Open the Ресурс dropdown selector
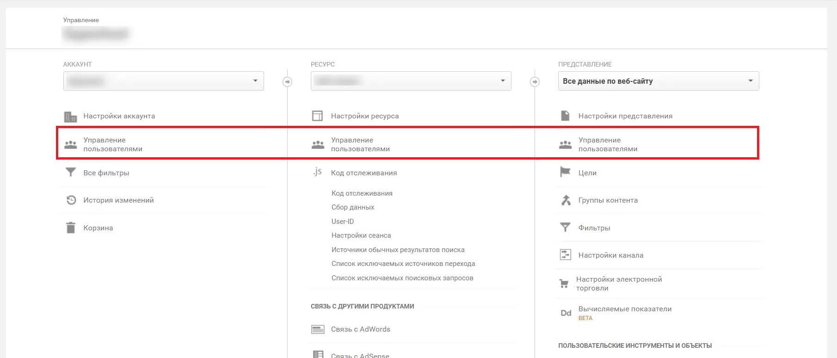 411,81
